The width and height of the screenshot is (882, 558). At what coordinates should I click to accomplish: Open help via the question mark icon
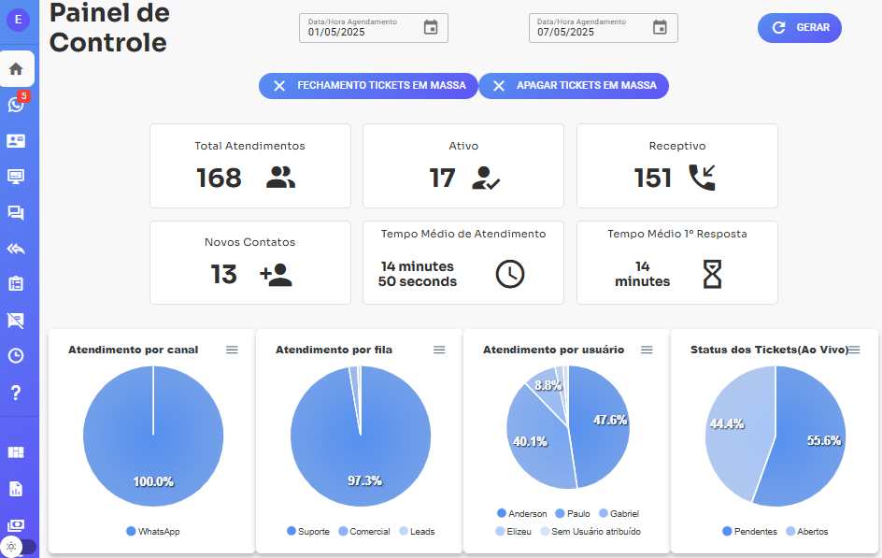click(x=18, y=392)
